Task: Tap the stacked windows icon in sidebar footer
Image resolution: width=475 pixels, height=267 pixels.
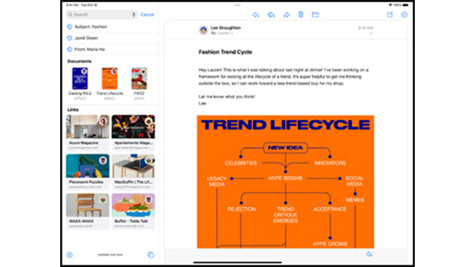Action: [x=151, y=254]
